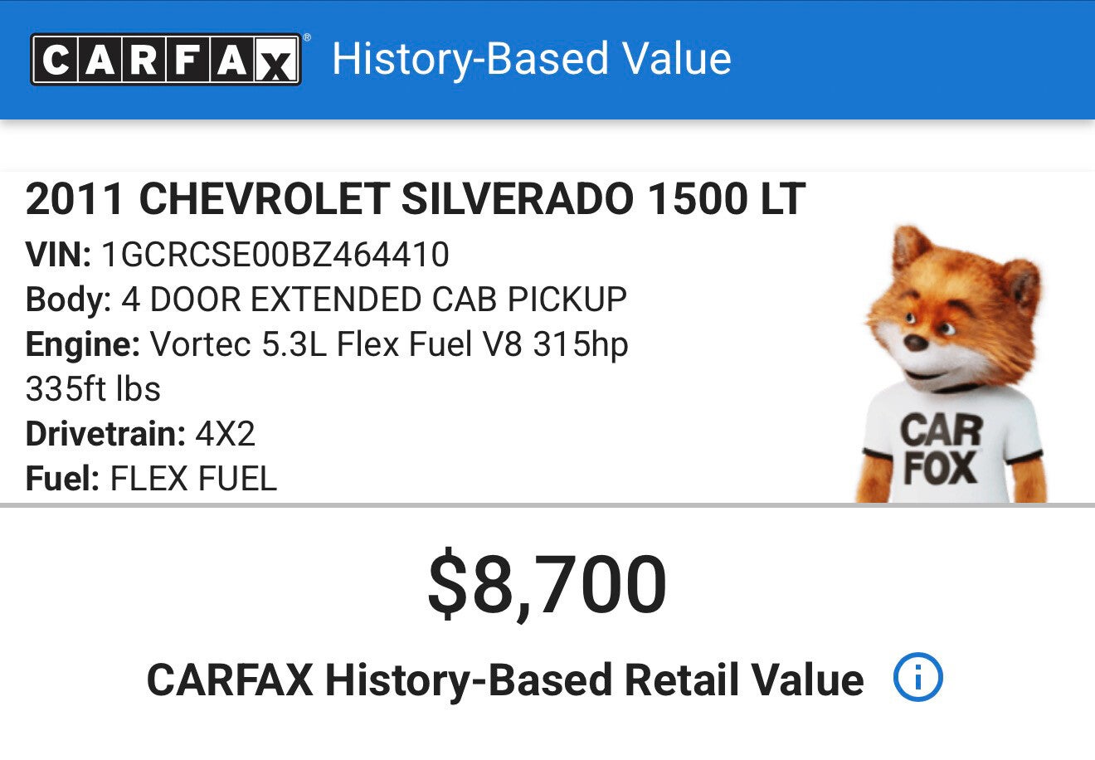
Task: Click the $8,700 price value
Action: click(x=547, y=585)
